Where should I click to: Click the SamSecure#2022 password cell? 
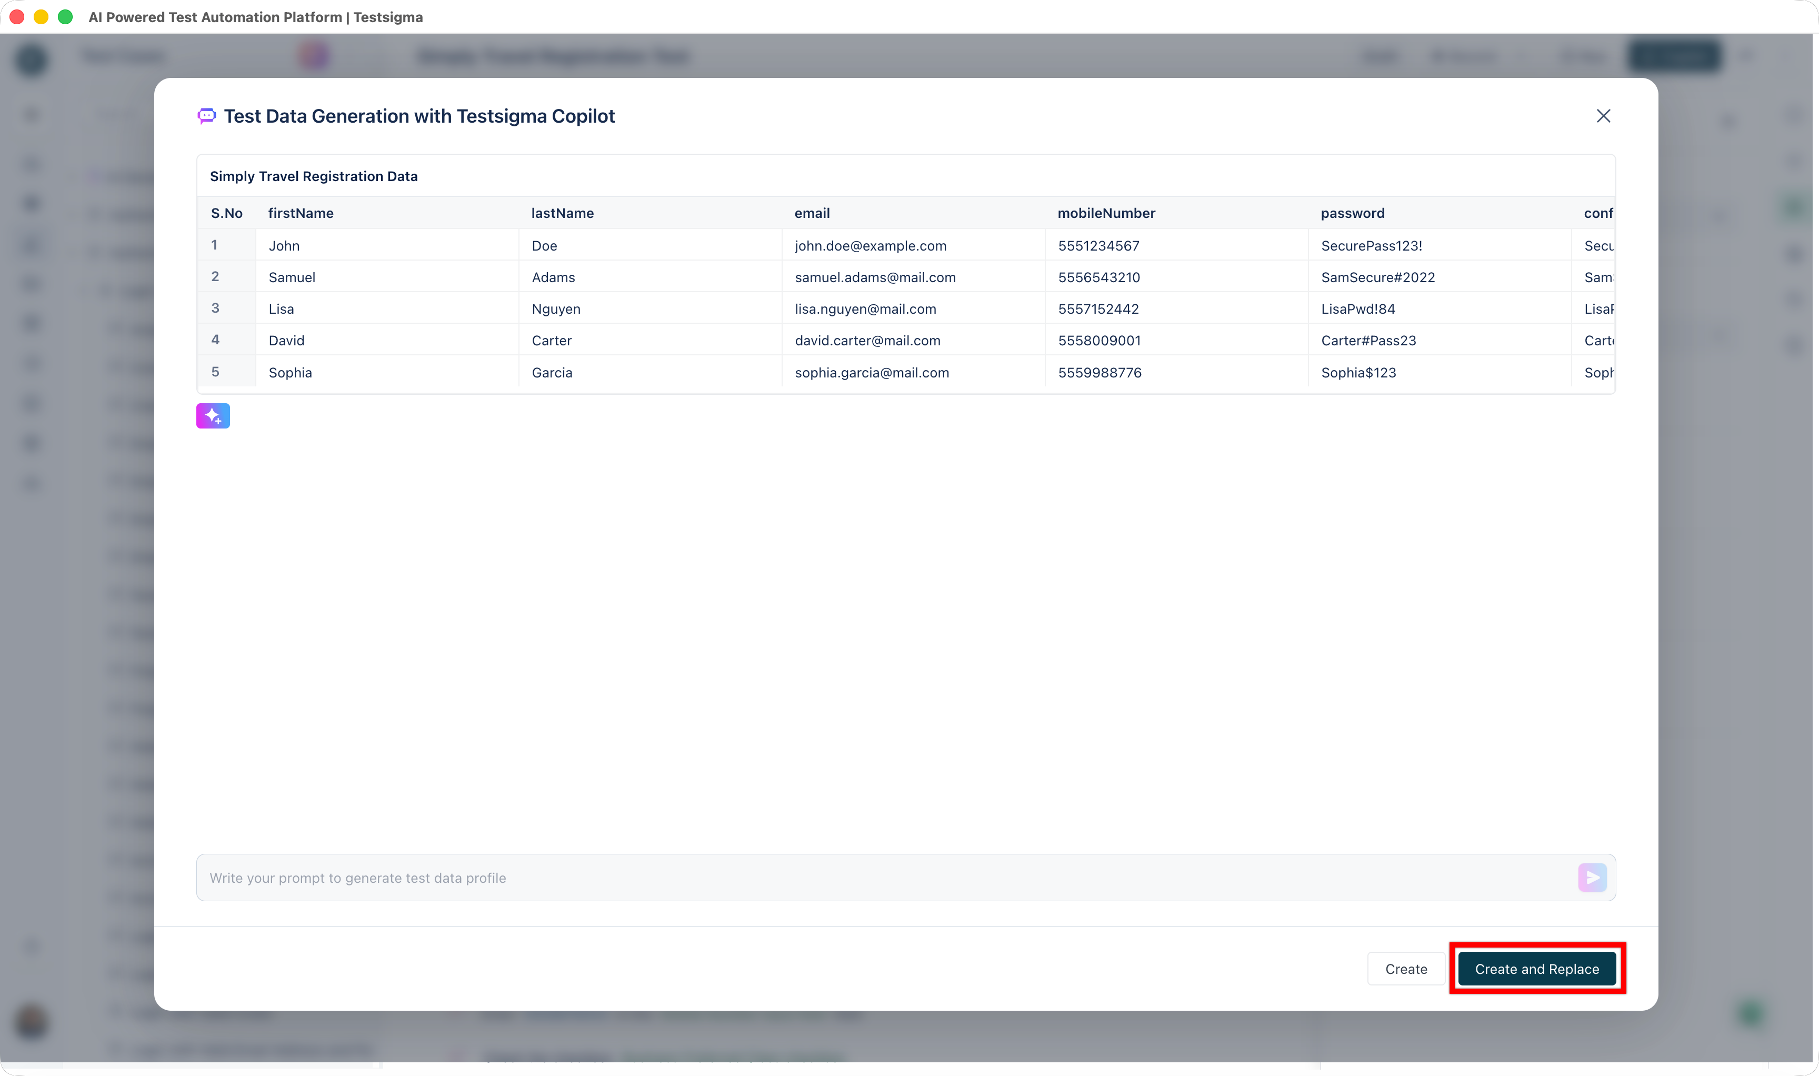tap(1440, 277)
